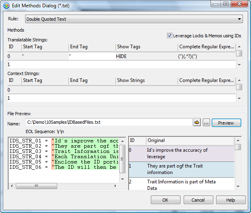Click the file Name input field
This screenshot has height=213, width=251.
tap(109, 122)
